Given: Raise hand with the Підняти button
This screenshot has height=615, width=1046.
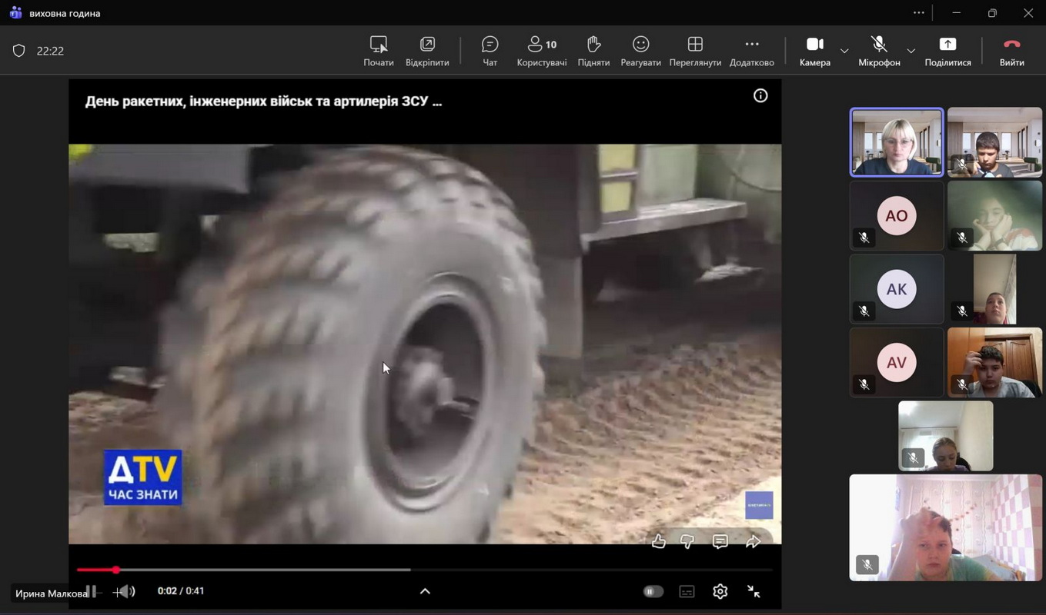Looking at the screenshot, I should coord(593,51).
